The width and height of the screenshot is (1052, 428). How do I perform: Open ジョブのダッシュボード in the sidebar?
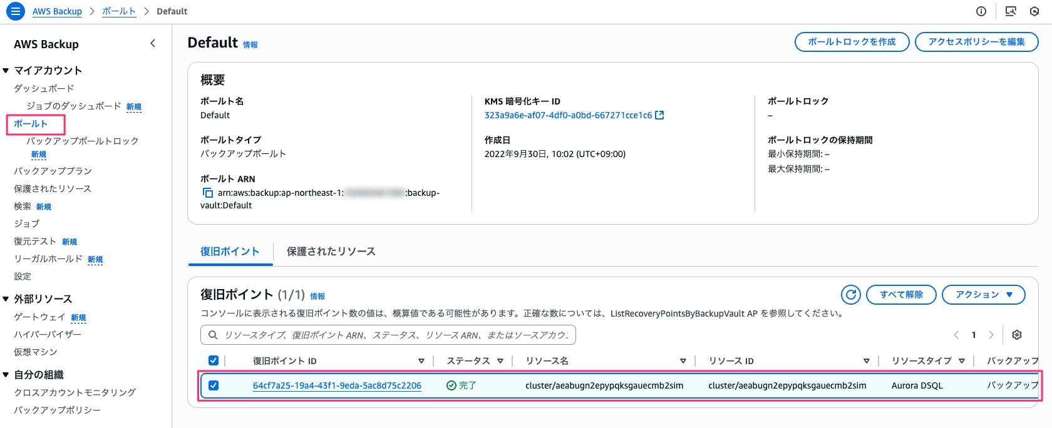[x=74, y=106]
